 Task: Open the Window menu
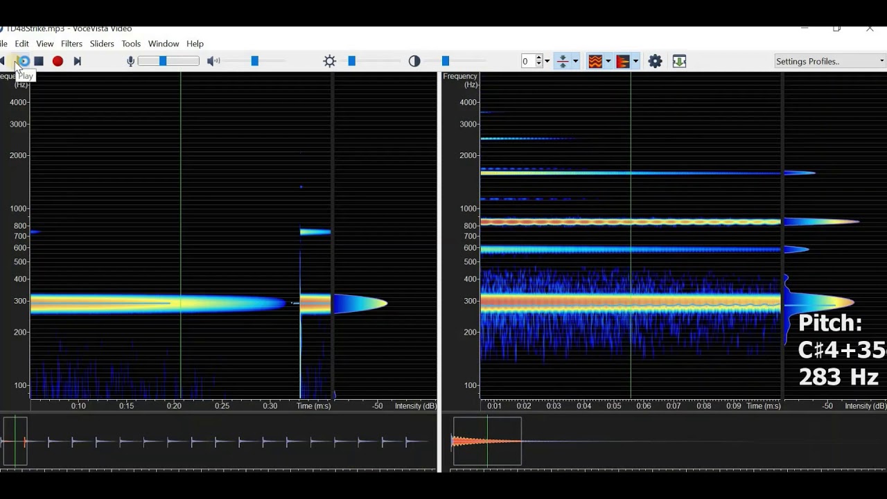click(164, 44)
